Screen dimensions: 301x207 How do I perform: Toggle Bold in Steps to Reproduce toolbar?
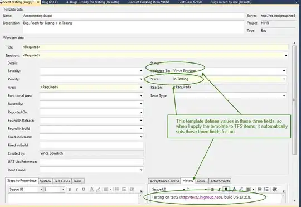[70, 190]
